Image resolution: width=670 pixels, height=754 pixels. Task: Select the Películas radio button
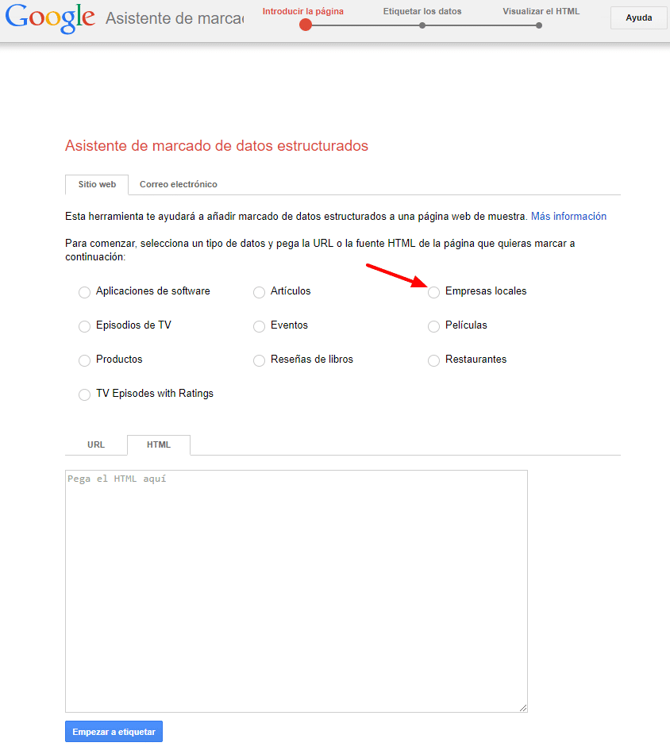tap(434, 326)
